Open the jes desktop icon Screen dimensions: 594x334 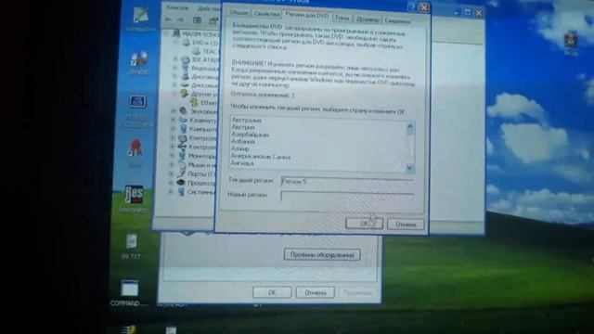coord(134,199)
